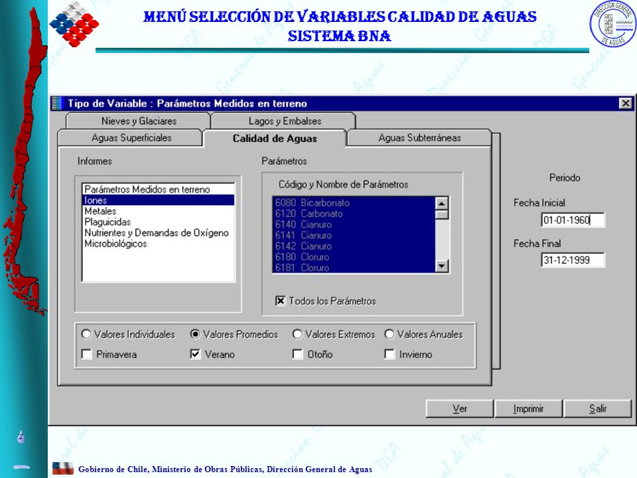Viewport: 637px width, 478px height.
Task: Select parameter 6120 Carbonato
Action: (354, 213)
